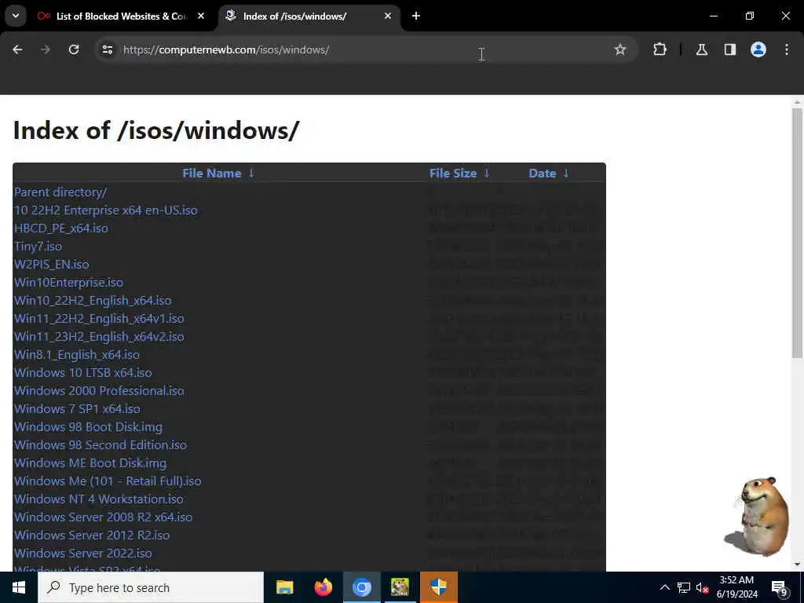Open Windows NT 4 Workstation.iso
Viewport: 804px width, 603px height.
tap(99, 499)
